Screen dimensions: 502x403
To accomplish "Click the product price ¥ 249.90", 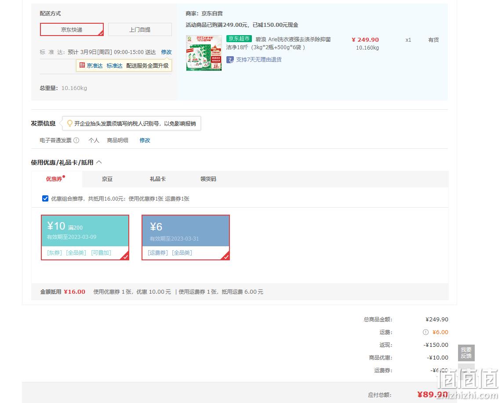I will click(x=365, y=40).
